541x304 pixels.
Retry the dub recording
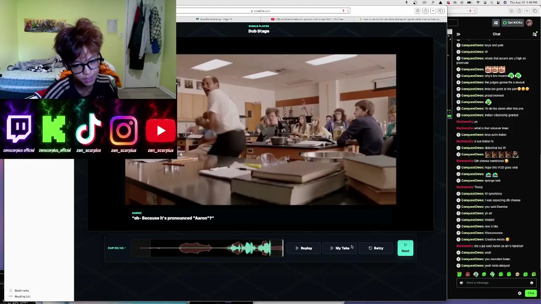[376, 248]
